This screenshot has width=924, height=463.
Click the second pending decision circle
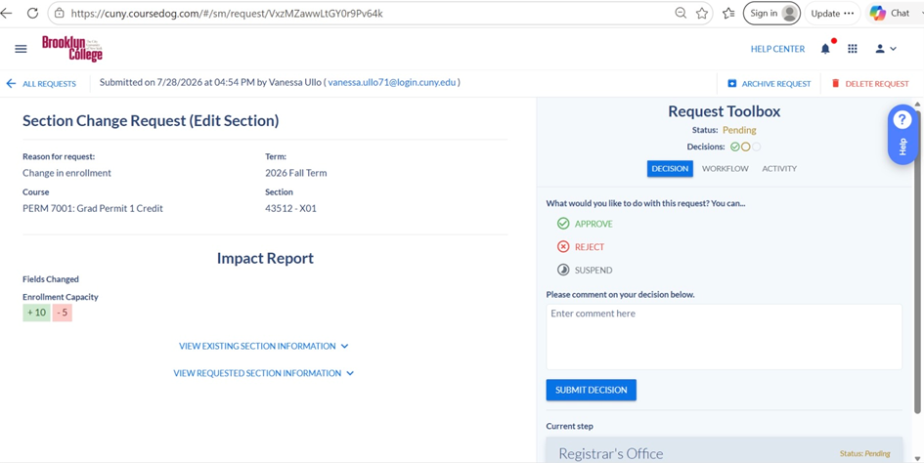point(745,147)
